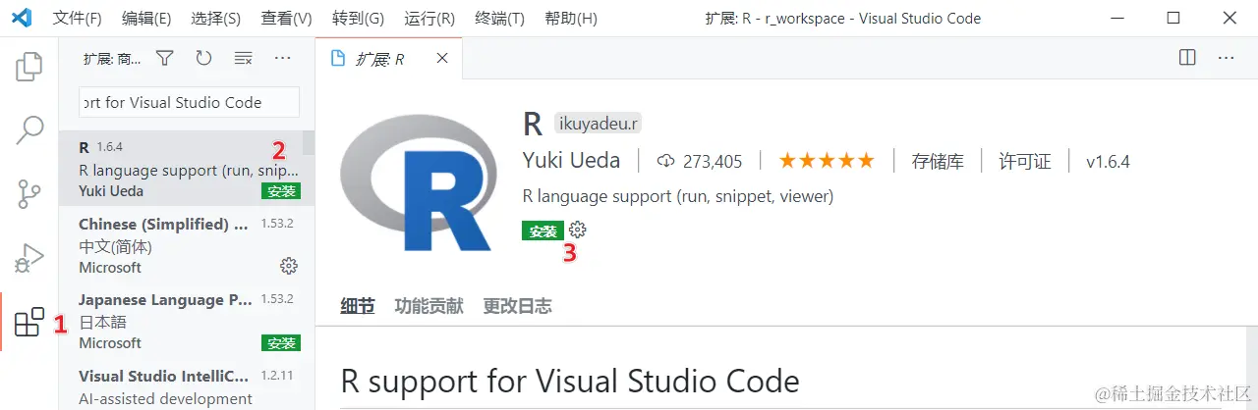Click the filter extensions funnel icon

[x=165, y=59]
